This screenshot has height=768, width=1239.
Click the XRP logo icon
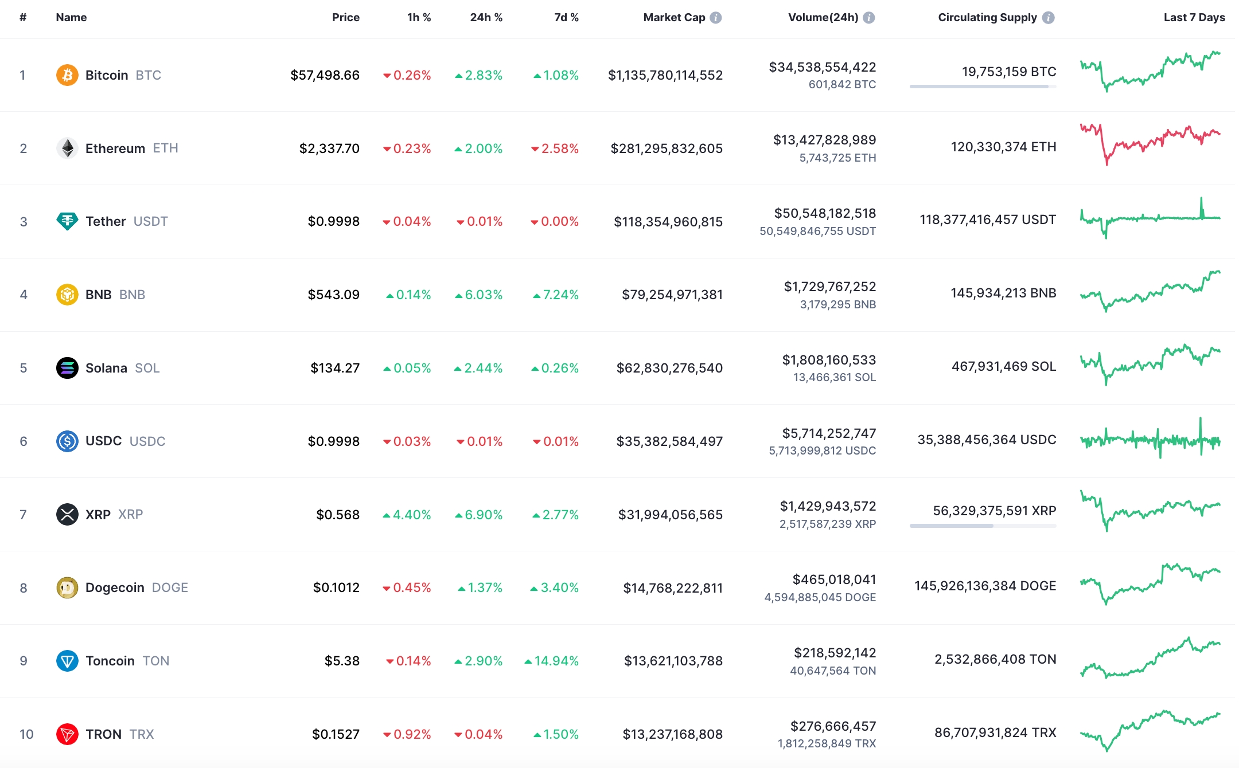67,514
